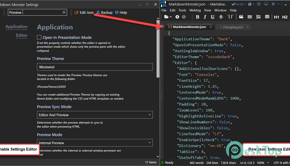Screen dimensions: 290x166
Task: Click the Save checkmark circle icon
Action: coord(184,17)
